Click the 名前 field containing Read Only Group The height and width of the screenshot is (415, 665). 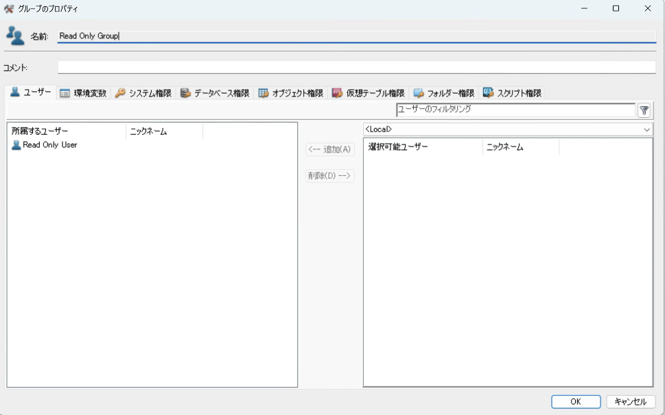pyautogui.click(x=356, y=36)
